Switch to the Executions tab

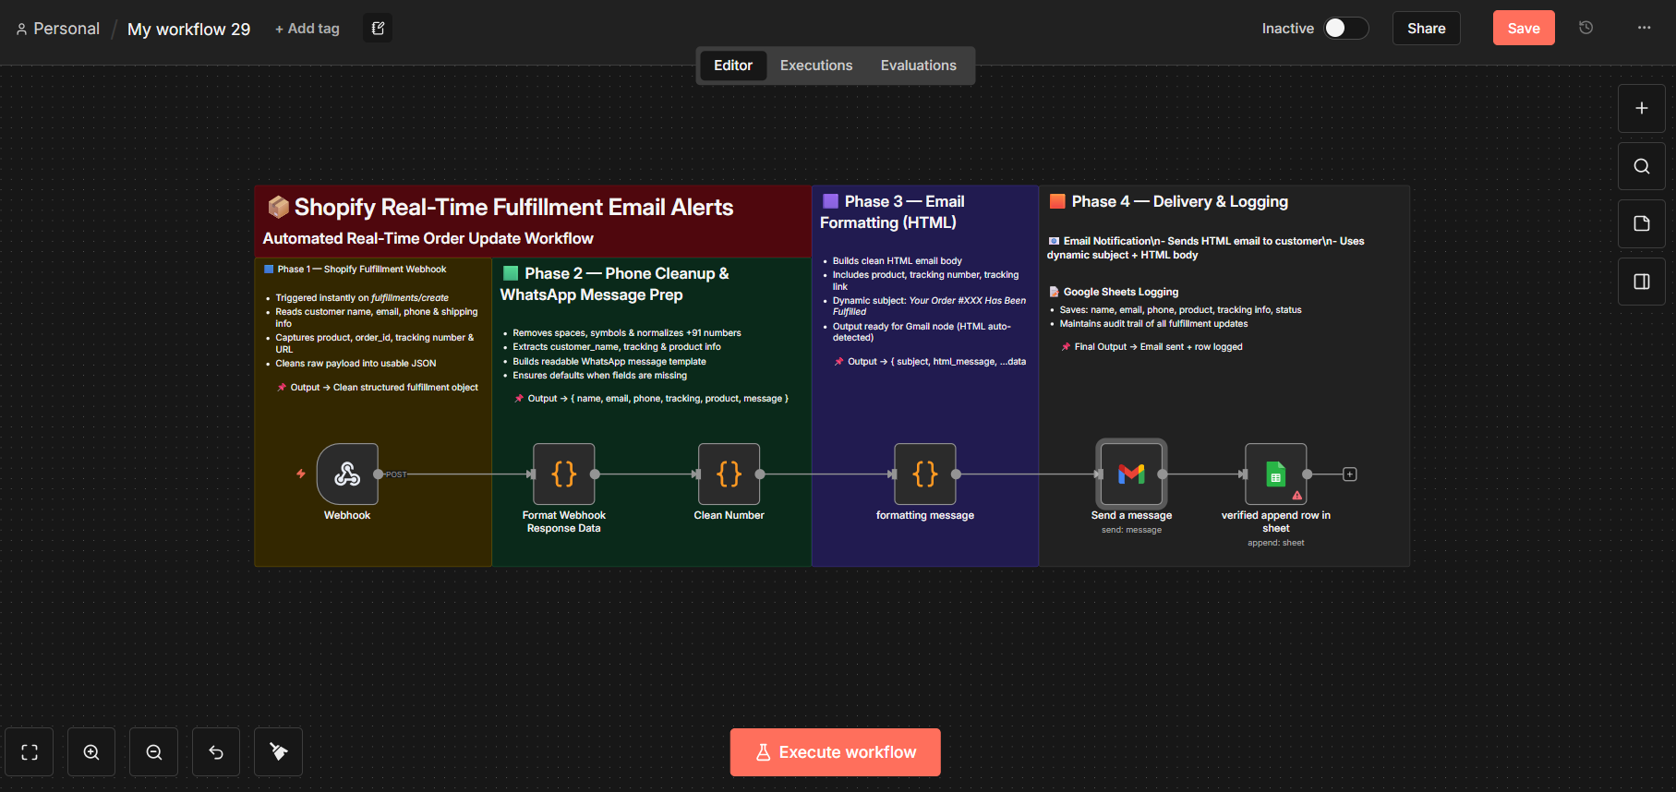pos(816,66)
